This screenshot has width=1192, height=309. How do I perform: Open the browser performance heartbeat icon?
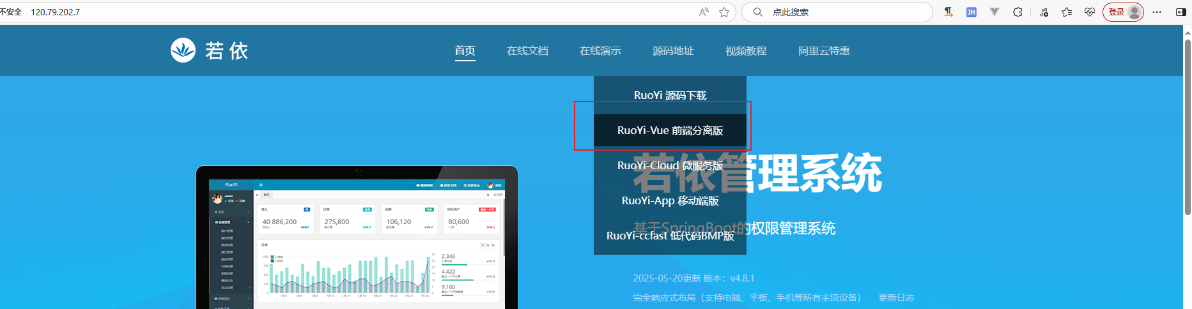[1090, 12]
